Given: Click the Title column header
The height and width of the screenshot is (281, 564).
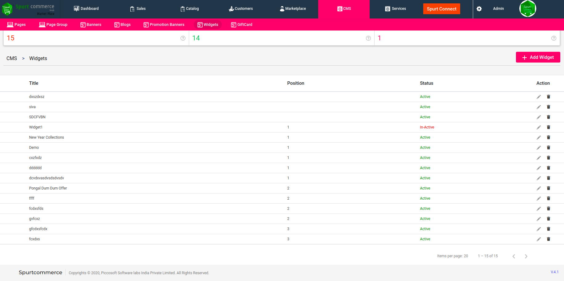Looking at the screenshot, I should tap(34, 83).
